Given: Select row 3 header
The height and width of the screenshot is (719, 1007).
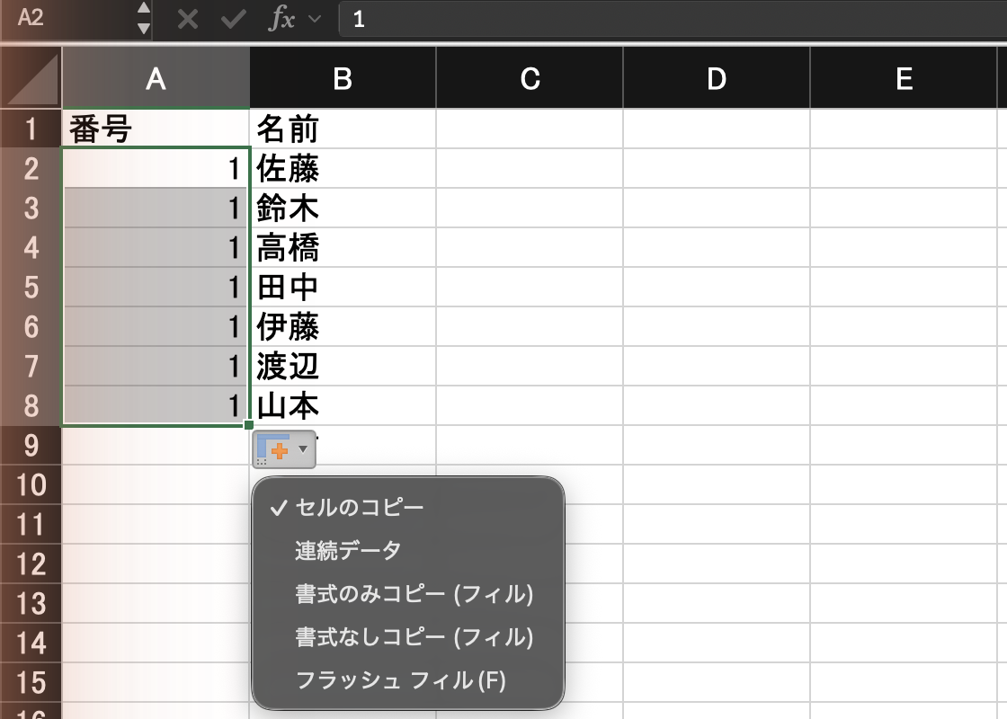Looking at the screenshot, I should 31,208.
